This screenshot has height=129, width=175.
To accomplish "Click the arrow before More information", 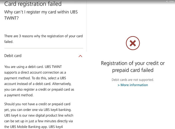I will pyautogui.click(x=119, y=85).
